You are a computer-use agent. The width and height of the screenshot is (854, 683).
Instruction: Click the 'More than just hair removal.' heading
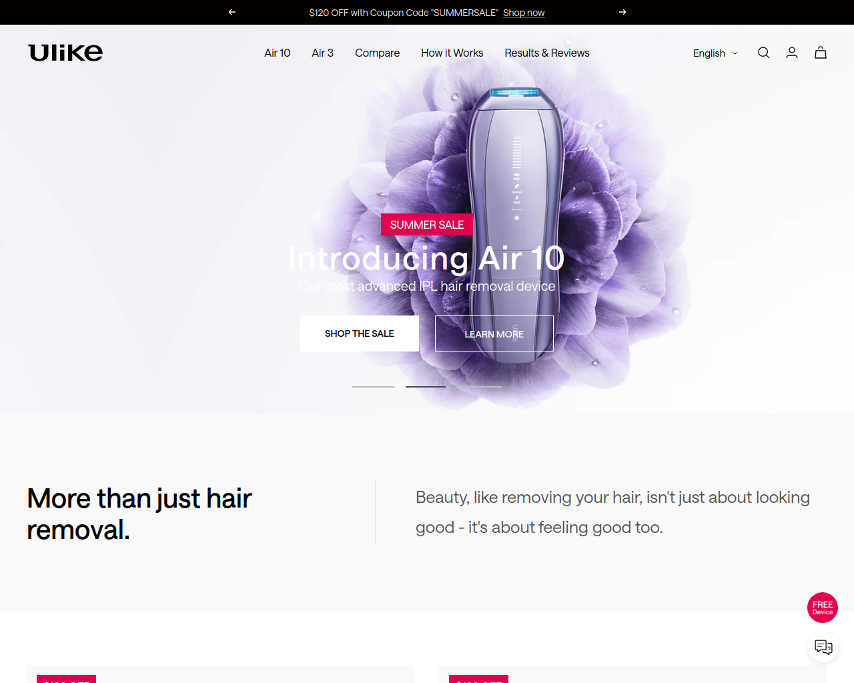[x=139, y=514]
